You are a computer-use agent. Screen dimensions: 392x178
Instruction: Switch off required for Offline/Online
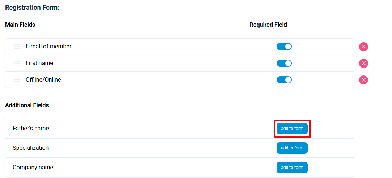coord(284,80)
